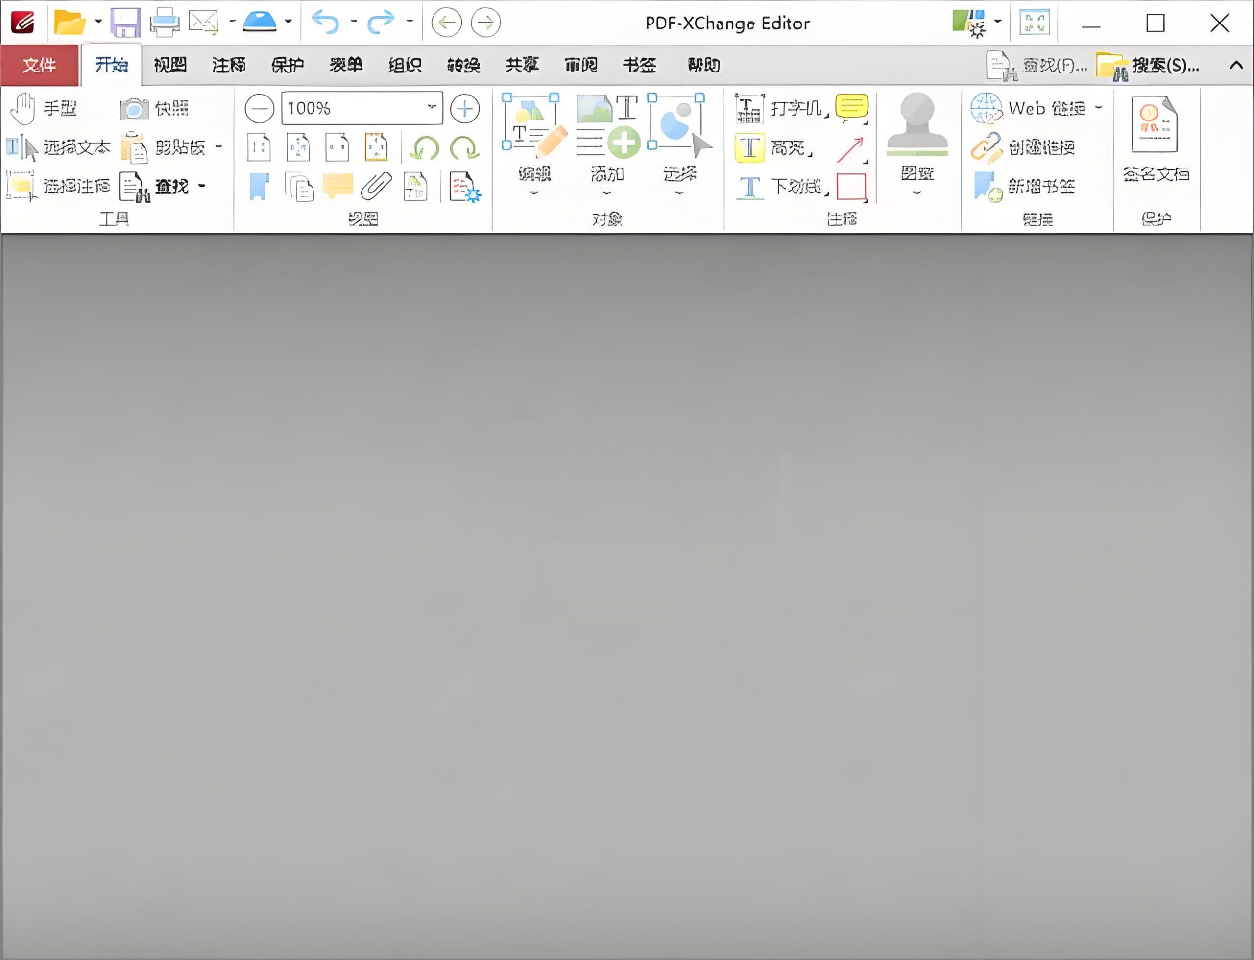Click the yellow sticky note comment icon
The image size is (1254, 960).
(x=851, y=107)
